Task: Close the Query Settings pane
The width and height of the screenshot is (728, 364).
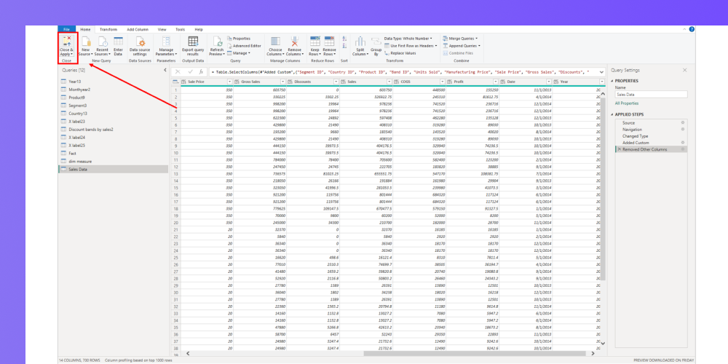Action: pyautogui.click(x=684, y=70)
